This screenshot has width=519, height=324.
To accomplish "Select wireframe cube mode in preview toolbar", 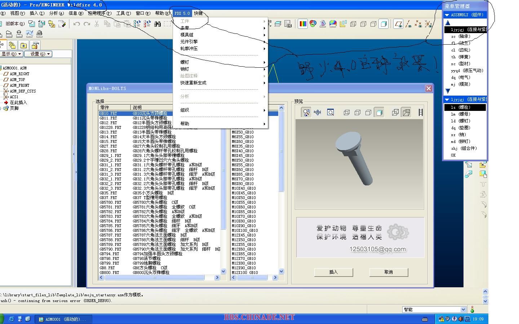I will click(346, 112).
